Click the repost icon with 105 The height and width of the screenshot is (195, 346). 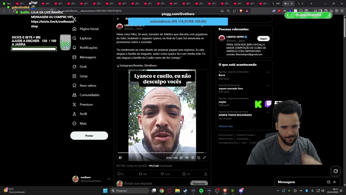tap(140, 174)
